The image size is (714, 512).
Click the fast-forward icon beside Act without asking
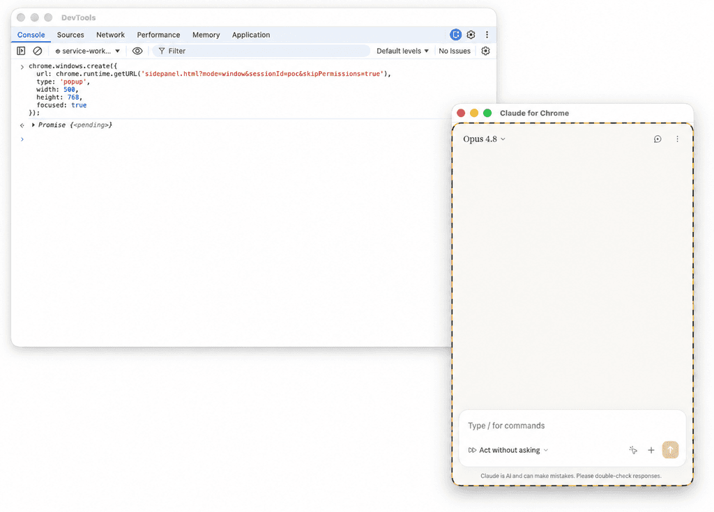pos(472,450)
